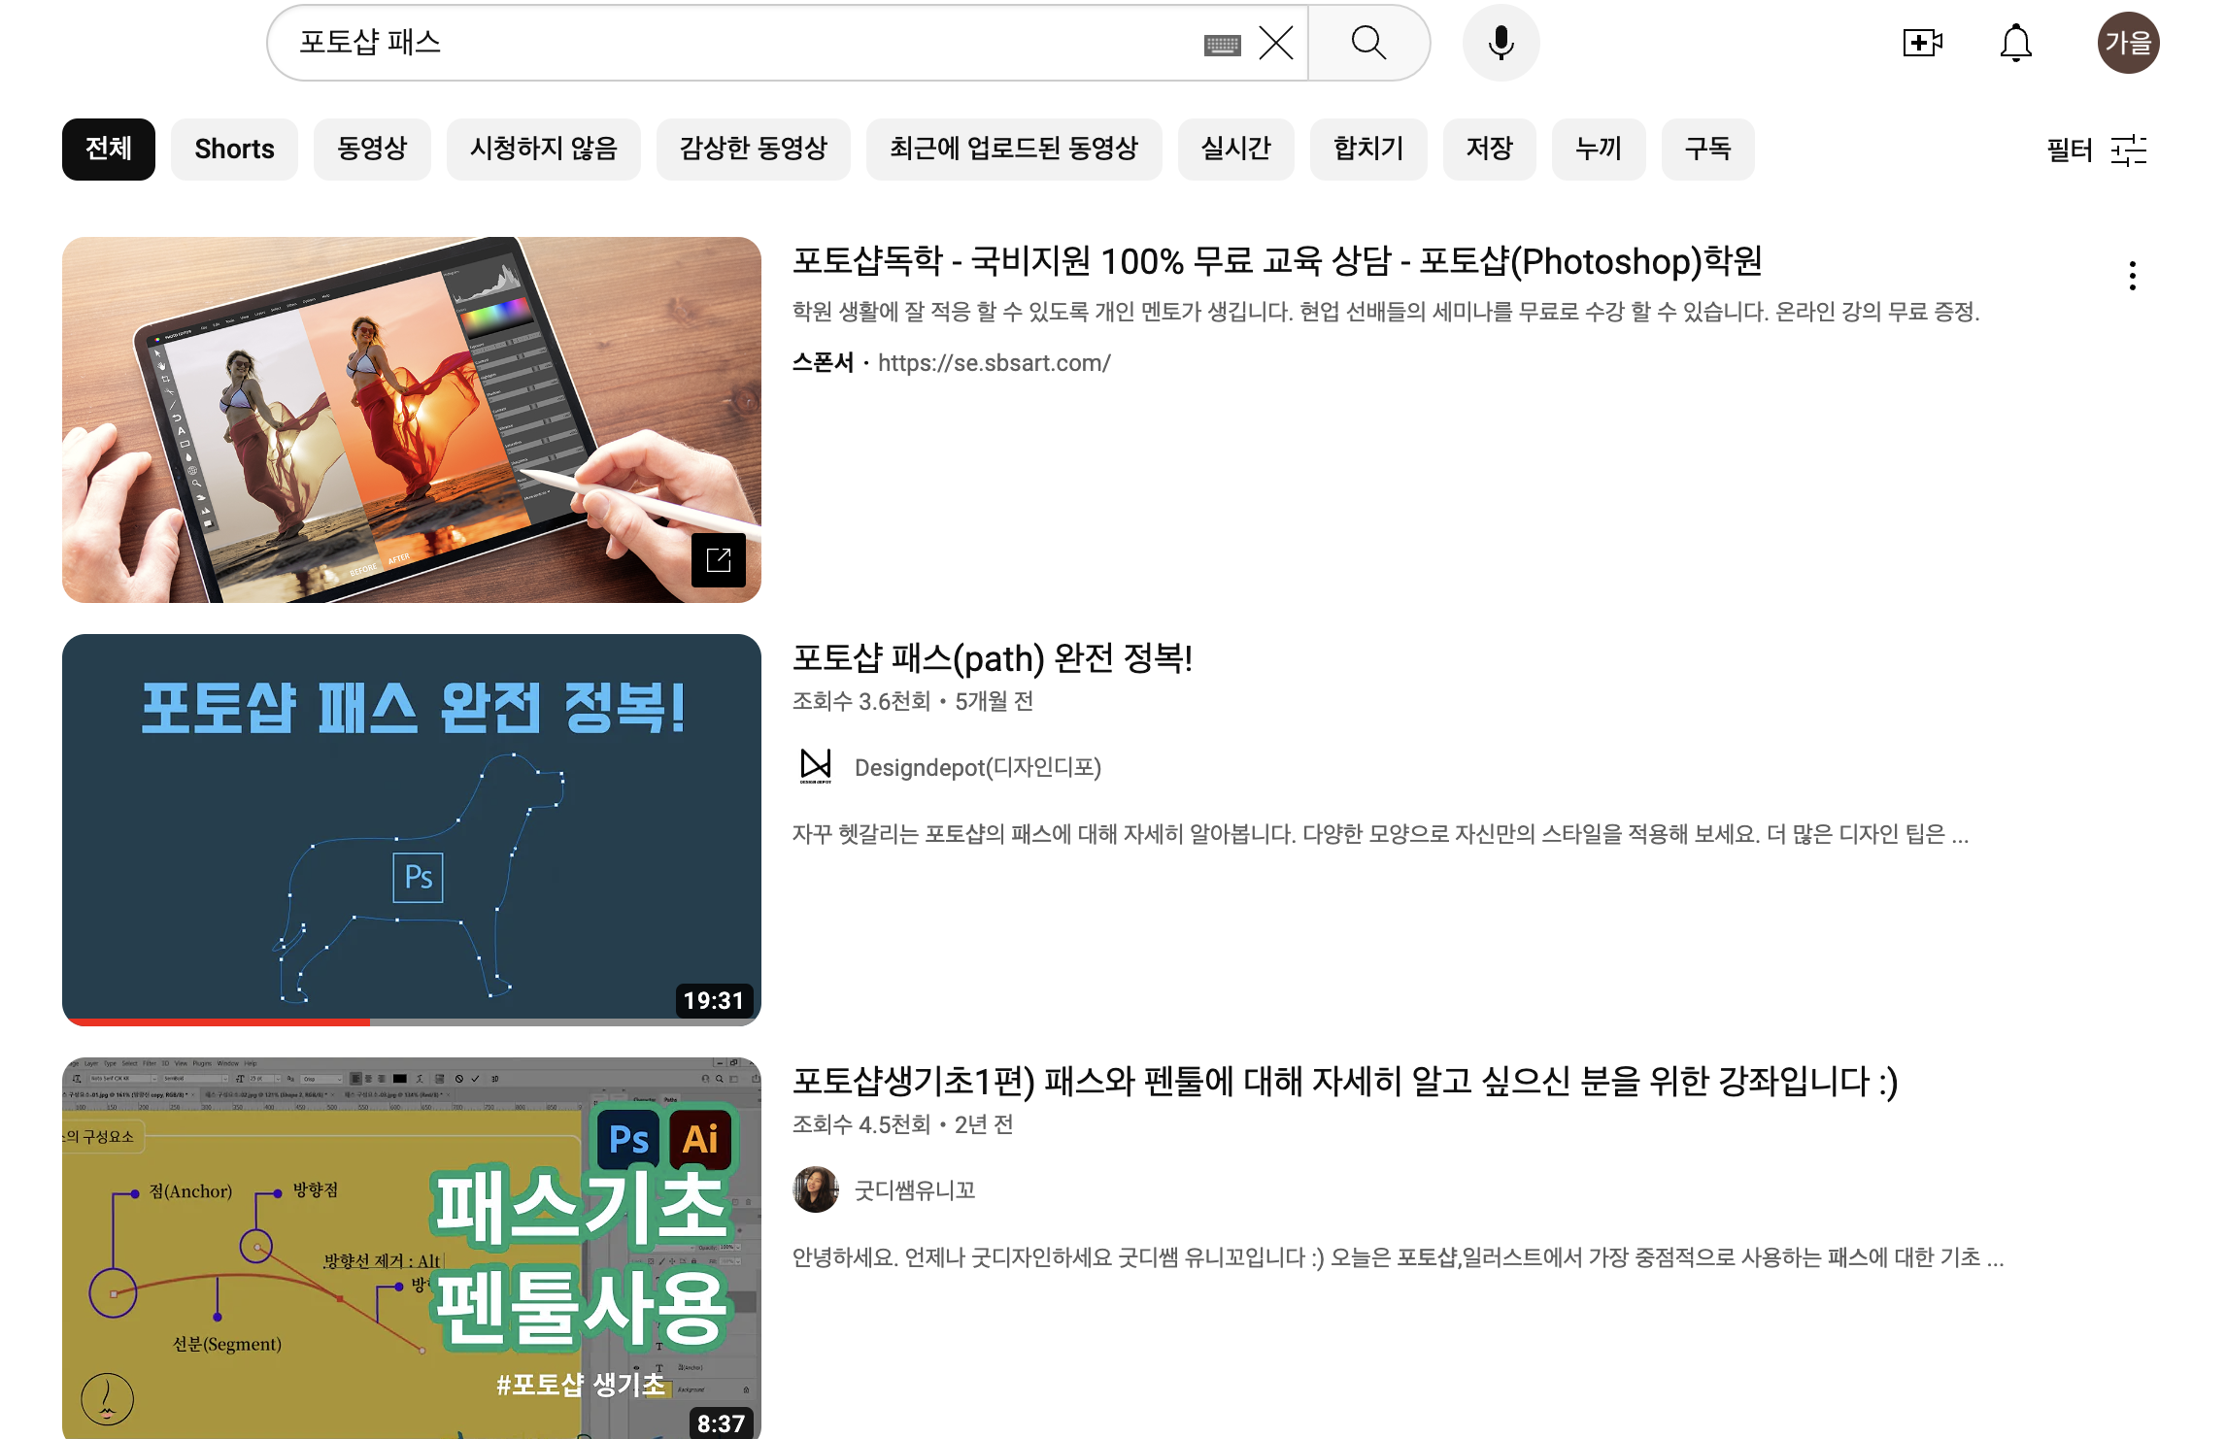Viewport: 2226px width, 1439px height.
Task: Open the 패스기초 펜툴사용 video thumbnail
Action: point(412,1248)
